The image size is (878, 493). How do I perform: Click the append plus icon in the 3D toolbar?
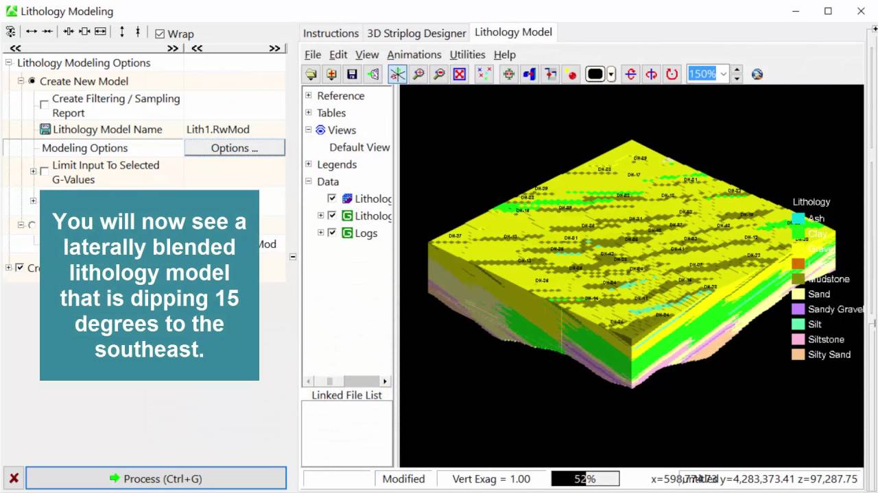coord(331,74)
